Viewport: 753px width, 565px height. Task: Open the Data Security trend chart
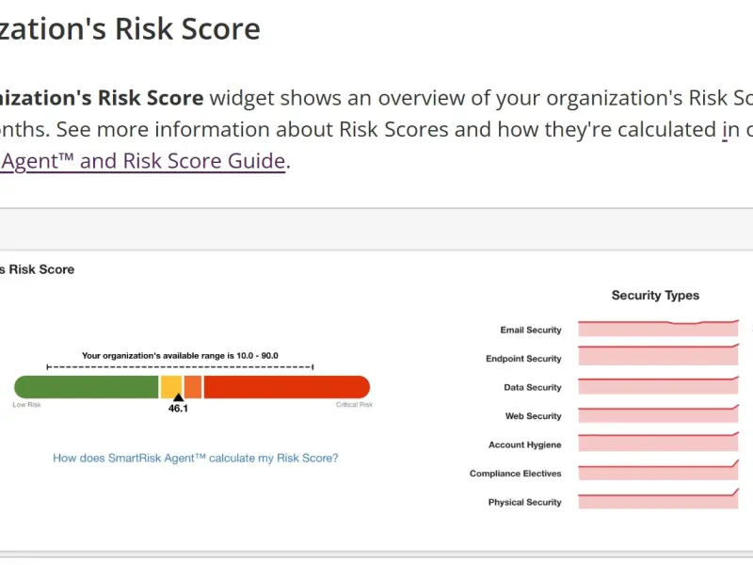658,385
